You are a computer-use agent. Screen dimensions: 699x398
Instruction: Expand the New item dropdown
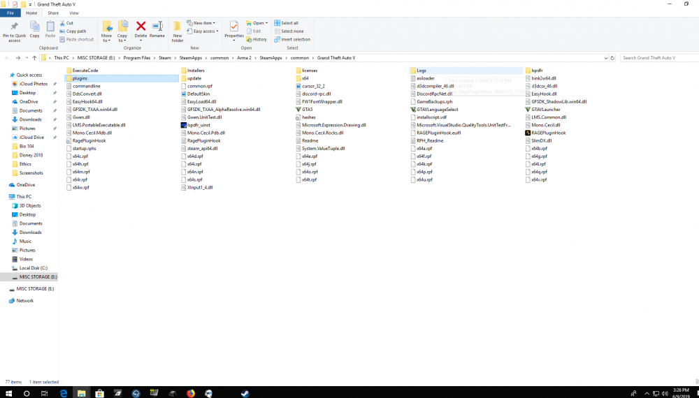point(206,23)
